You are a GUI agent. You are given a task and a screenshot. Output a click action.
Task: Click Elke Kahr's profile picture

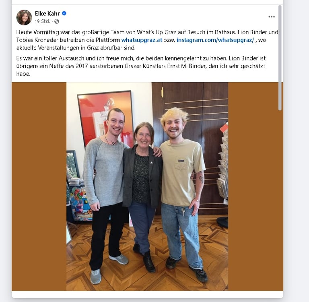tap(24, 17)
